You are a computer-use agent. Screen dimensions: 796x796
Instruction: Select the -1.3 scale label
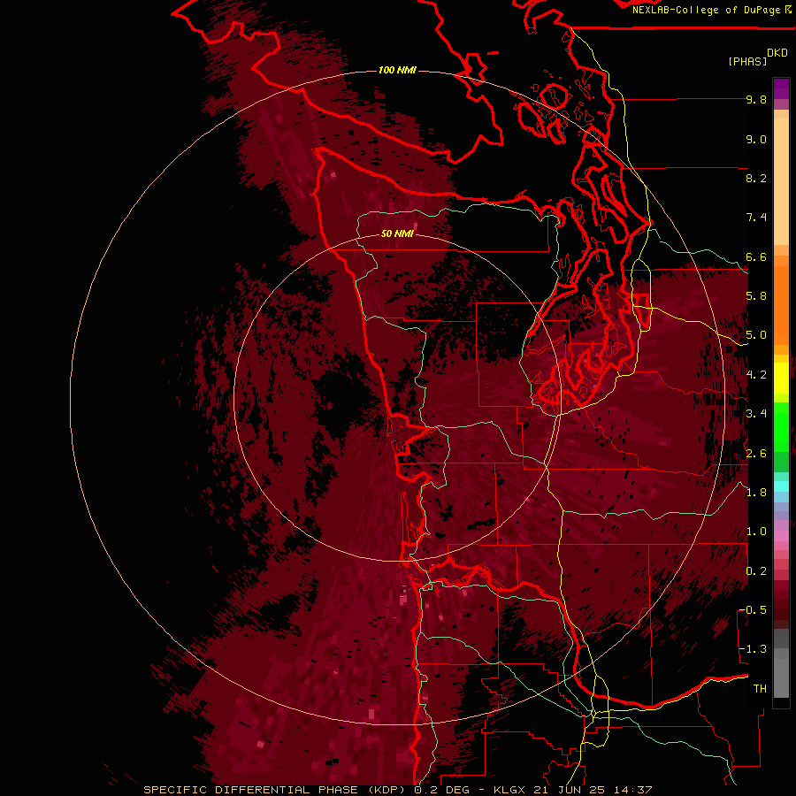click(753, 649)
